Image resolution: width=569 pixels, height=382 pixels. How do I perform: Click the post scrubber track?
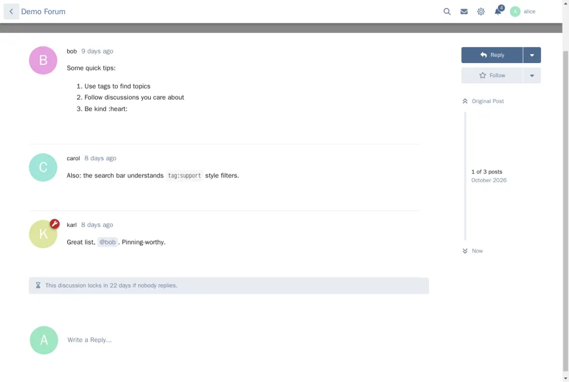click(465, 176)
